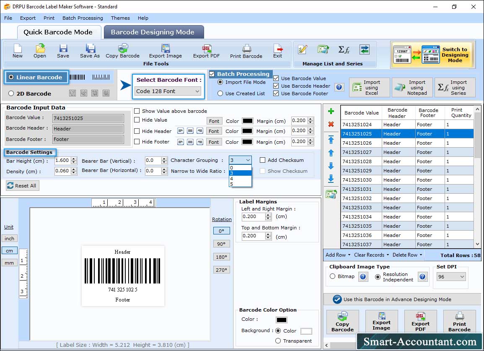
Task: Click the Reset All button
Action: coord(23,185)
